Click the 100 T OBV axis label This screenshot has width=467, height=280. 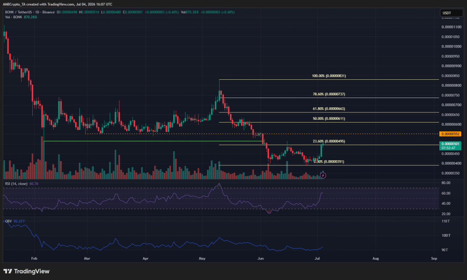(x=445, y=235)
